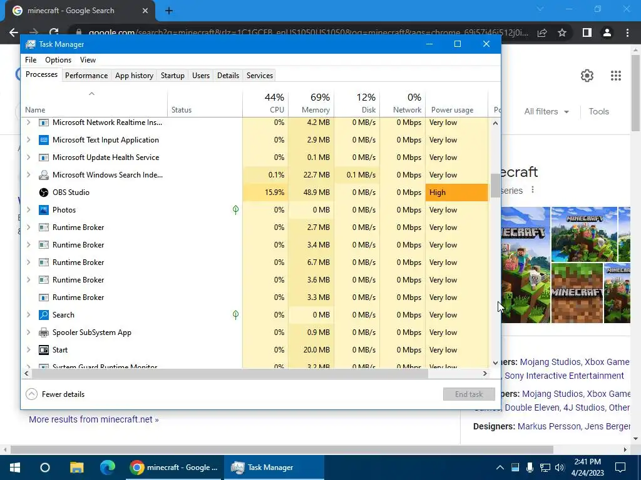Image resolution: width=641 pixels, height=480 pixels.
Task: Open the Windows Start button
Action: (x=15, y=467)
